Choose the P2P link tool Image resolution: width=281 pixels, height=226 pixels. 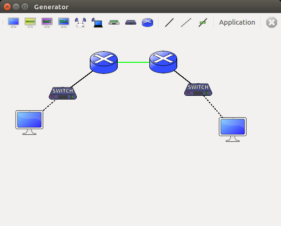pyautogui.click(x=203, y=22)
